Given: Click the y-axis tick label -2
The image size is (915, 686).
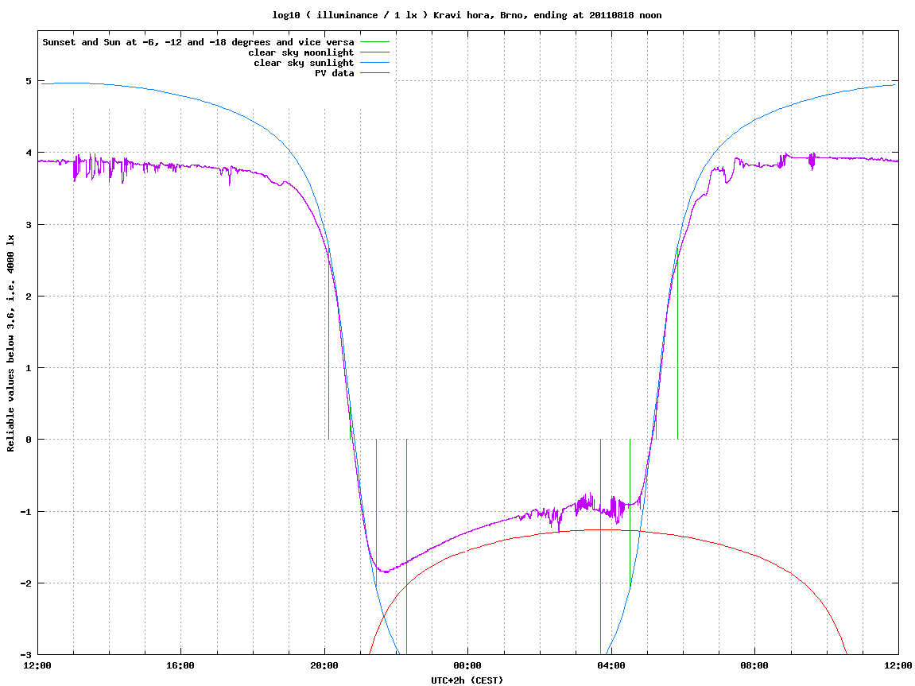Looking at the screenshot, I should [x=25, y=583].
